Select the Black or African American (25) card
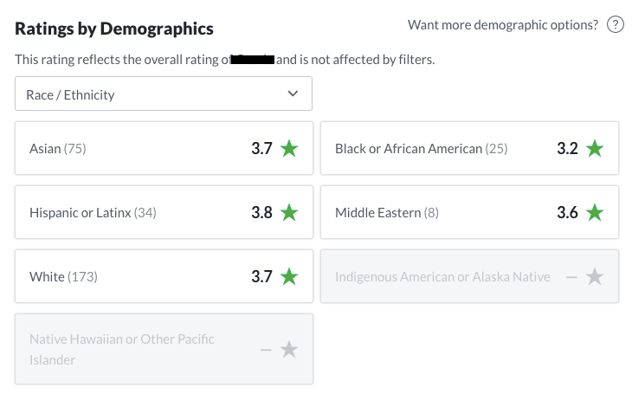Screen dimensions: 632x400 tap(469, 148)
